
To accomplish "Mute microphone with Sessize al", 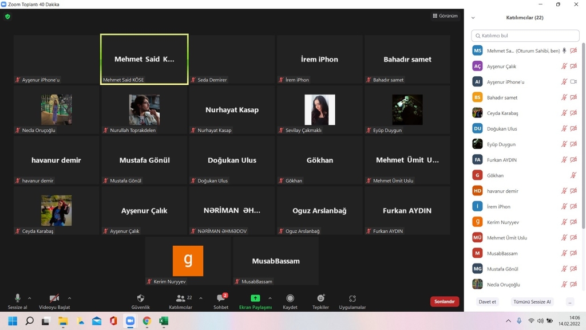I will [x=17, y=301].
